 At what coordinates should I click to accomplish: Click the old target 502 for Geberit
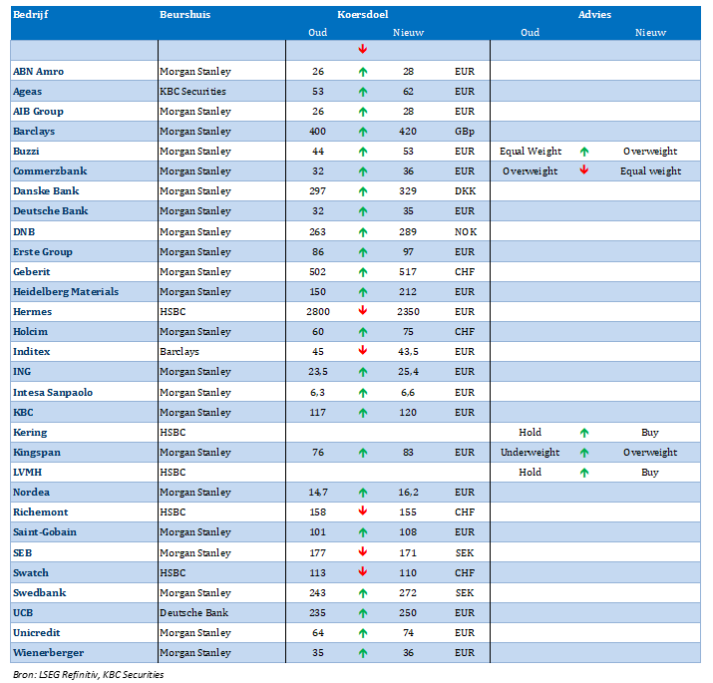[317, 272]
